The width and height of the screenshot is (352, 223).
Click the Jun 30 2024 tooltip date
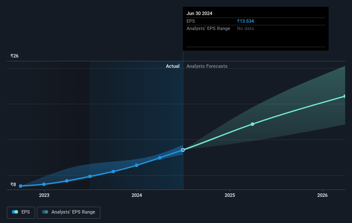click(199, 13)
